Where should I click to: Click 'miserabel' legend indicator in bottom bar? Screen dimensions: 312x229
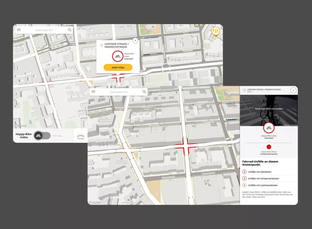pyautogui.click(x=80, y=136)
